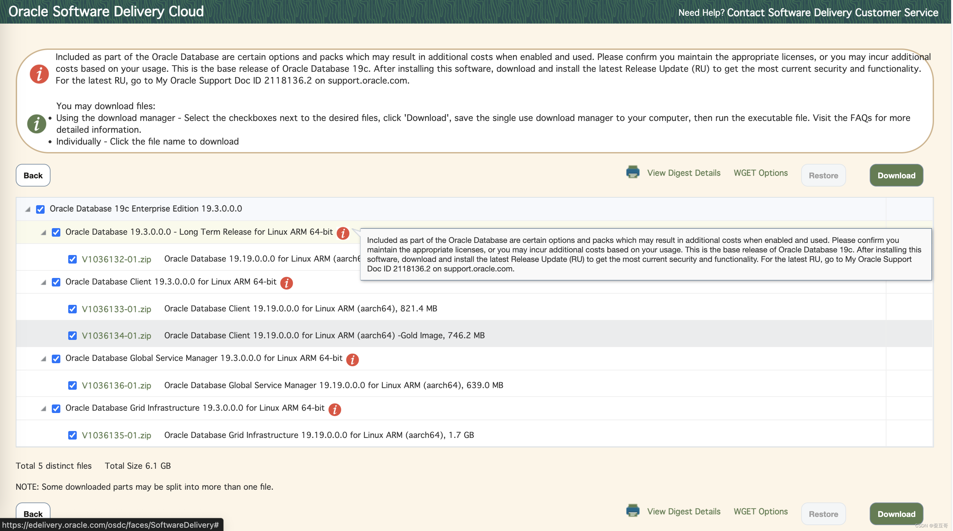Screen dimensions: 953x531
Task: Click the info icon beside Global Service Manager
Action: [353, 360]
